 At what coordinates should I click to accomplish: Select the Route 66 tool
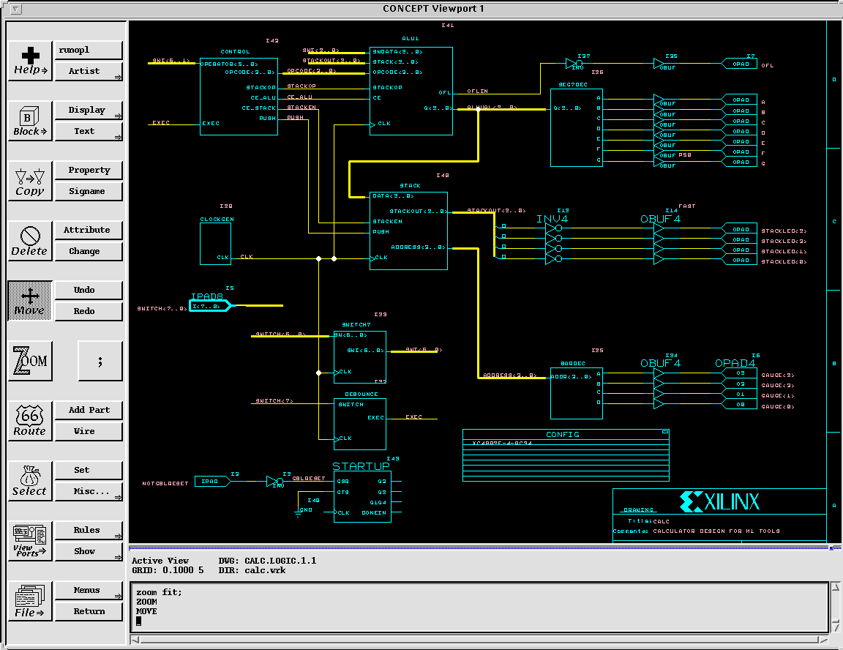30,421
